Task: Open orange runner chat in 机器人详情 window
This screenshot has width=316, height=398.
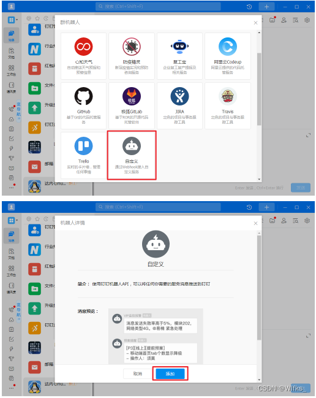Action: point(34,328)
